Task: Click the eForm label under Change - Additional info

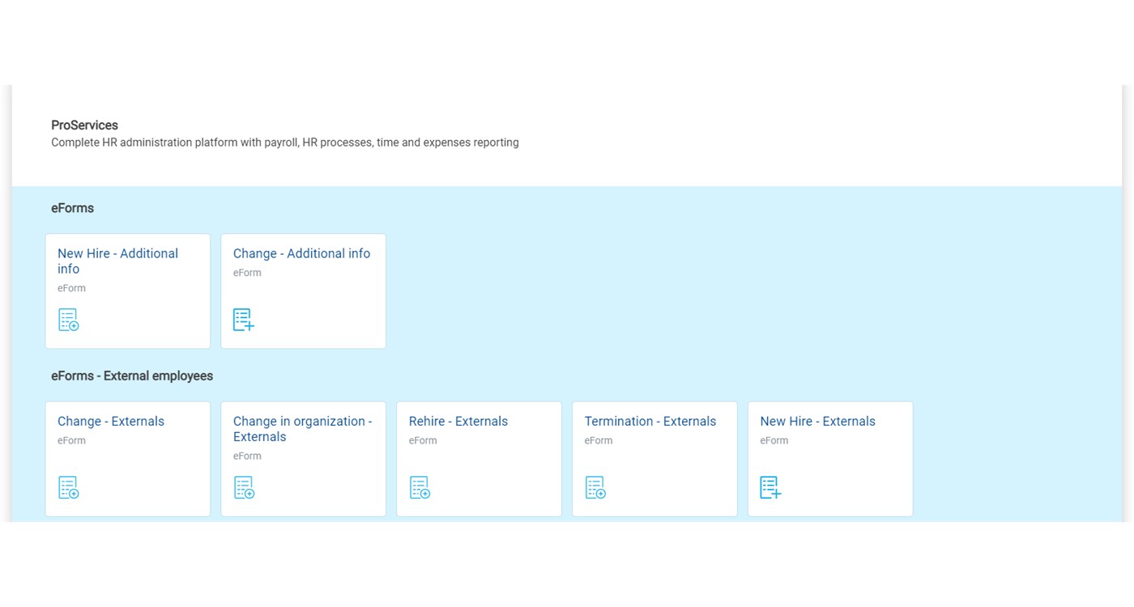Action: 247,273
